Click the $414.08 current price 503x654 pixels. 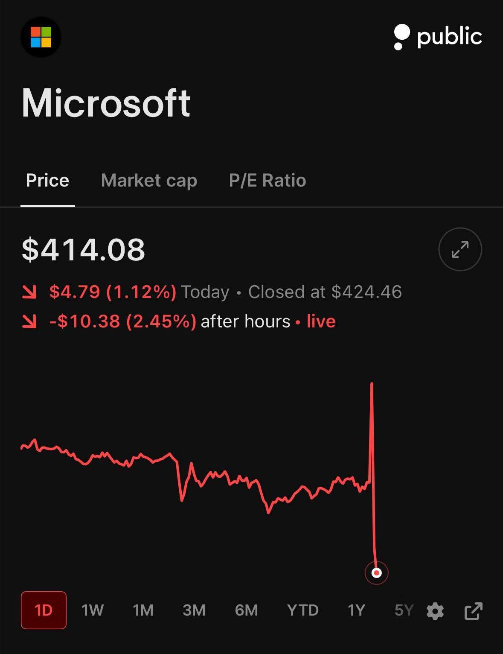tap(84, 250)
